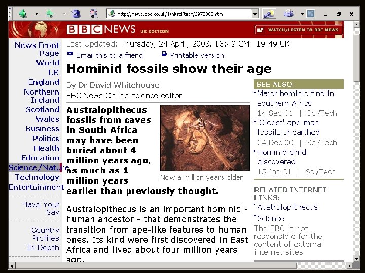Open the News Front Page section
Screen dimensions: 365x273
(37, 49)
